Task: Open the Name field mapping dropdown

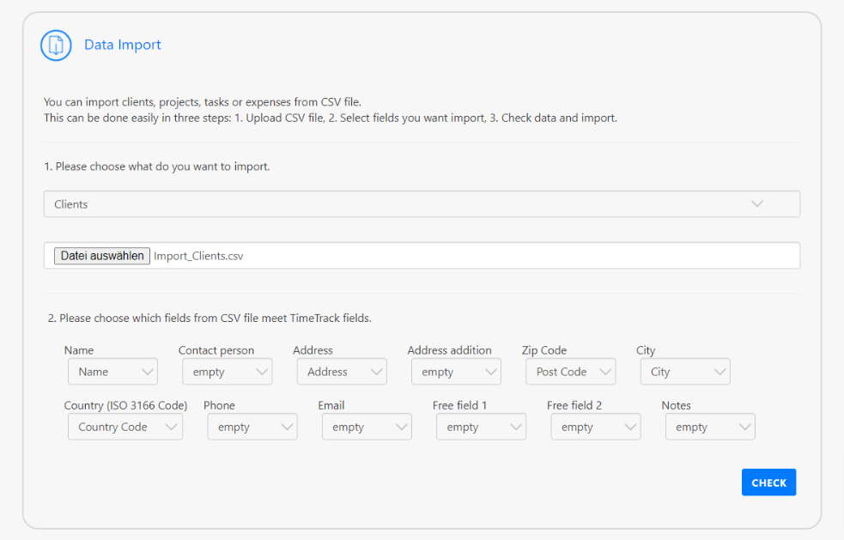Action: (x=112, y=372)
